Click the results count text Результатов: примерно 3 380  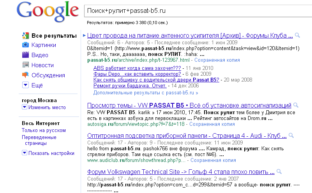point(116,23)
